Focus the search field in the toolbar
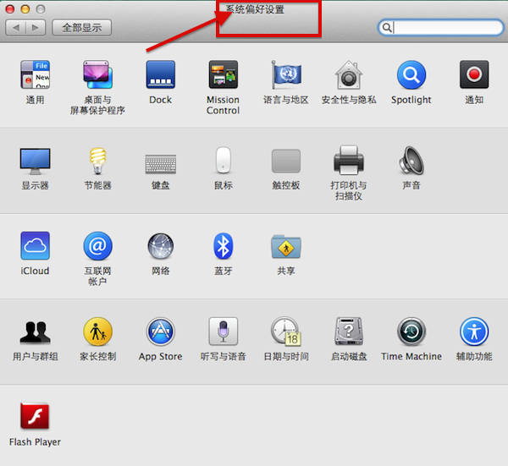 click(440, 28)
